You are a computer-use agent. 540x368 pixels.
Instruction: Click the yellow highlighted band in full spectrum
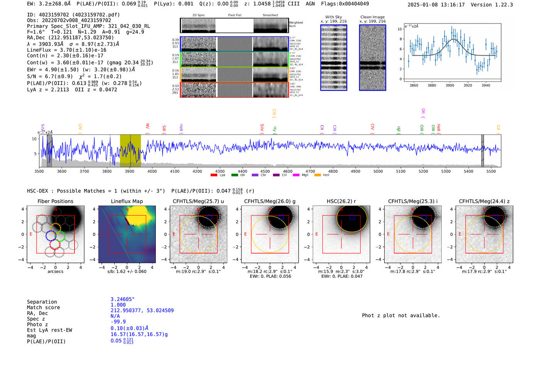[x=130, y=151]
